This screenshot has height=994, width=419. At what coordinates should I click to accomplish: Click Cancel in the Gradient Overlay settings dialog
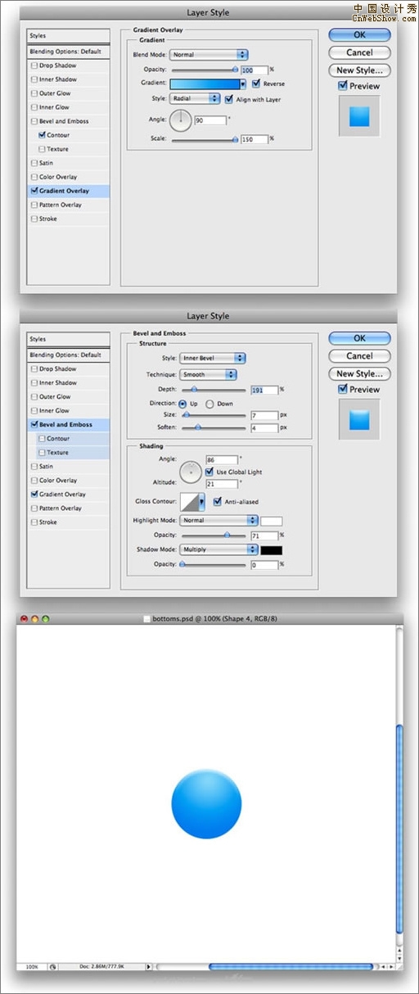(359, 52)
